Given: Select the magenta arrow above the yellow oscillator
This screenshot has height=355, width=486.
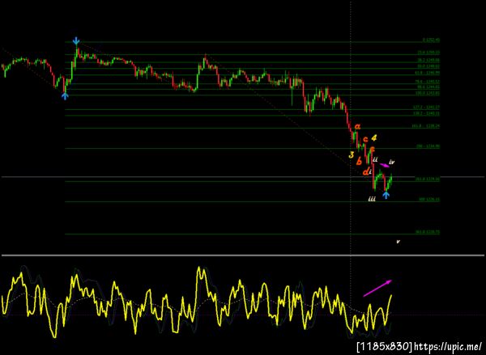Looking at the screenshot, I should coord(377,288).
